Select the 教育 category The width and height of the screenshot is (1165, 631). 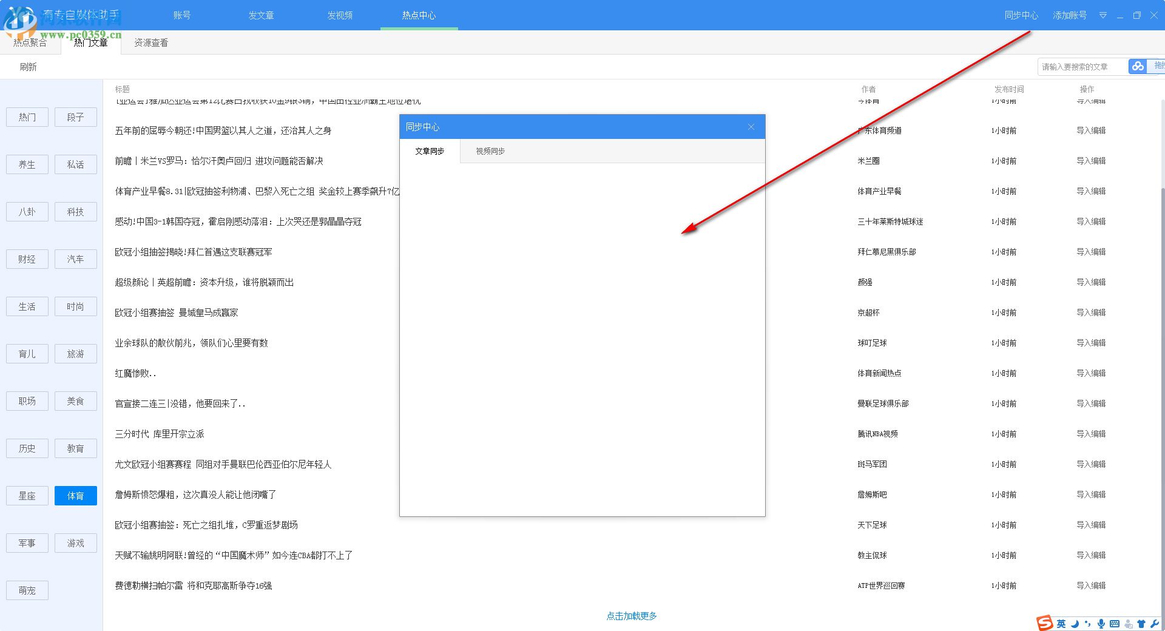tap(76, 448)
